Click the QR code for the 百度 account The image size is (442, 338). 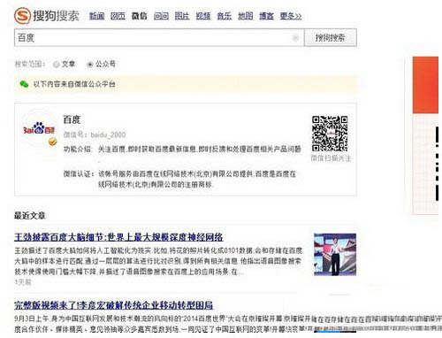(330, 134)
